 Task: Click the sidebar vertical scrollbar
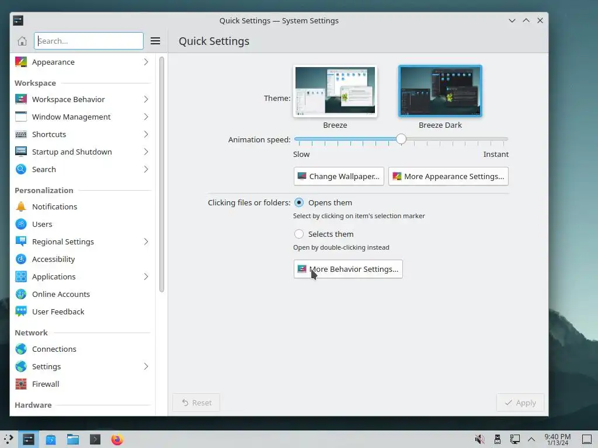(161, 174)
